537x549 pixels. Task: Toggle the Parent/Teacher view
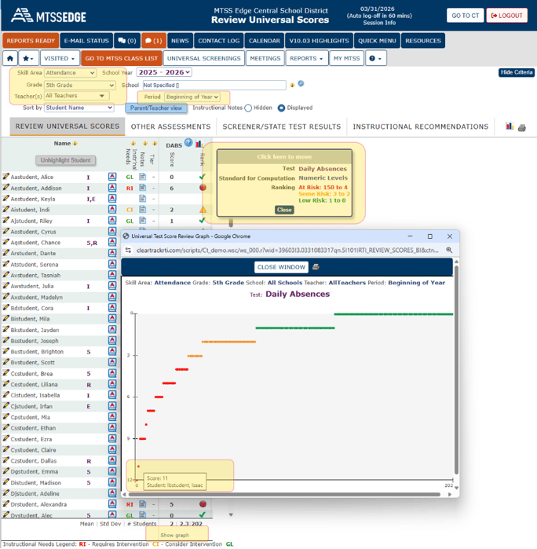pyautogui.click(x=155, y=108)
